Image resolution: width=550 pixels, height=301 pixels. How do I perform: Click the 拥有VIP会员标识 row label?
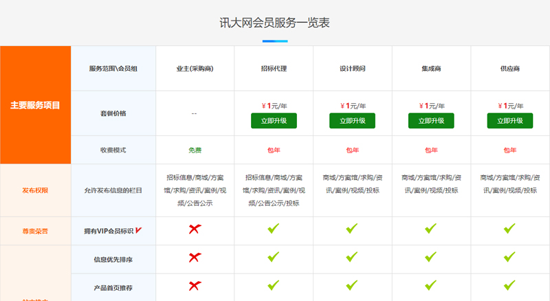pyautogui.click(x=109, y=231)
